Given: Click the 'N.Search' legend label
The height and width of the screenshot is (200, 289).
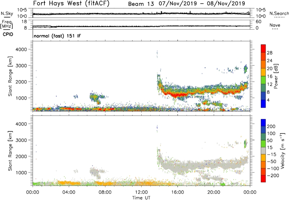Looking at the screenshot, I should pos(279,13).
